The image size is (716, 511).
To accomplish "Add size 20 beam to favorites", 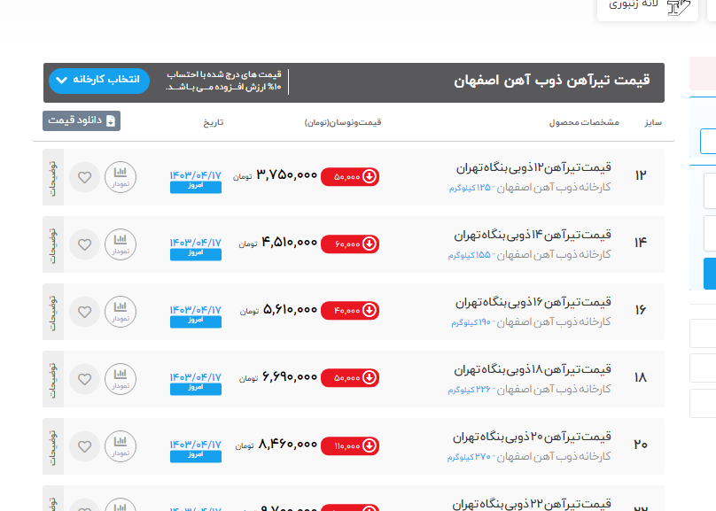I will (x=84, y=446).
